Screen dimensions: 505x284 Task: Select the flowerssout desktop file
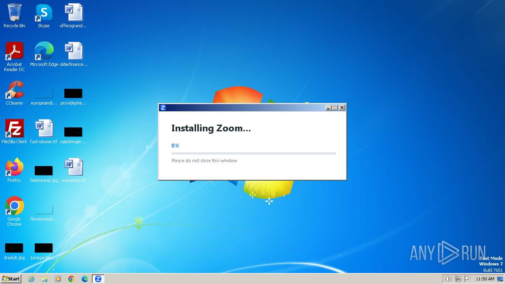(44, 212)
